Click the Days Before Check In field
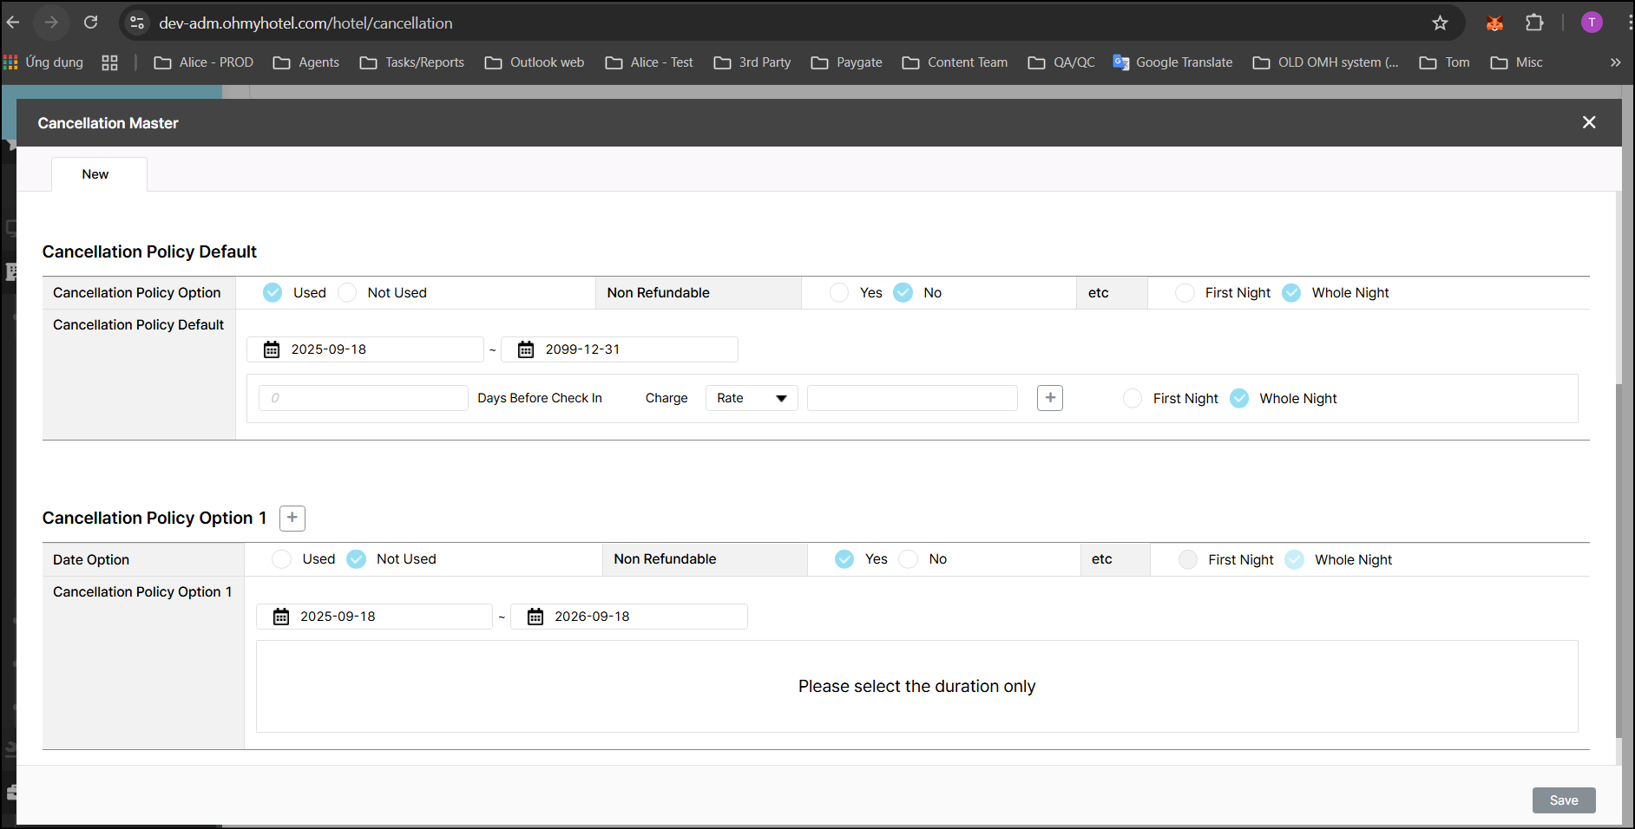Viewport: 1635px width, 829px height. 364,398
